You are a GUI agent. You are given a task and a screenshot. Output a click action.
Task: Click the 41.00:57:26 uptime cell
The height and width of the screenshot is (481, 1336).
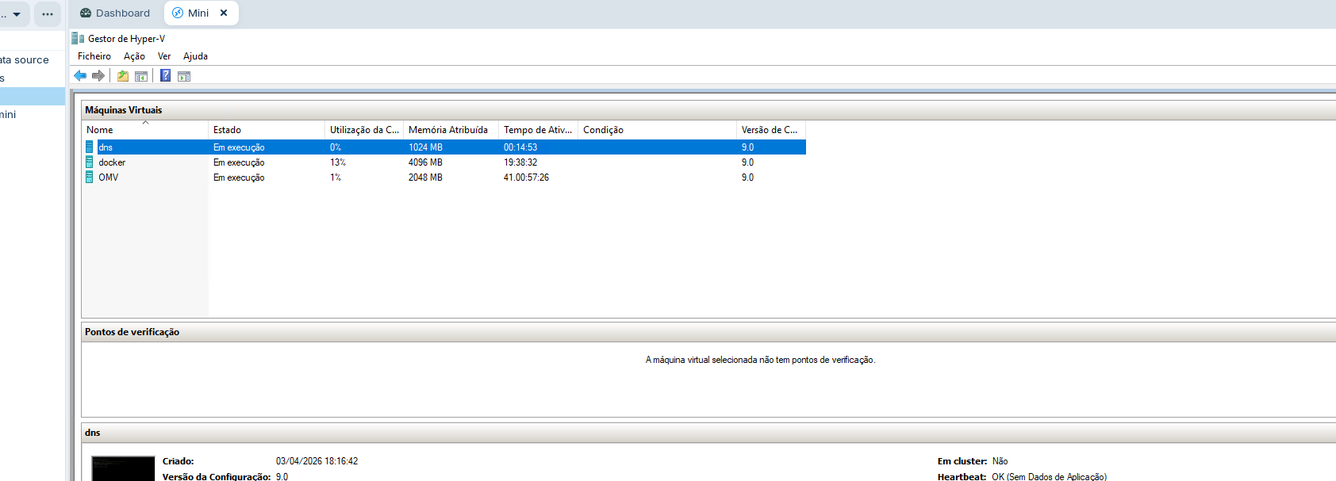click(526, 178)
